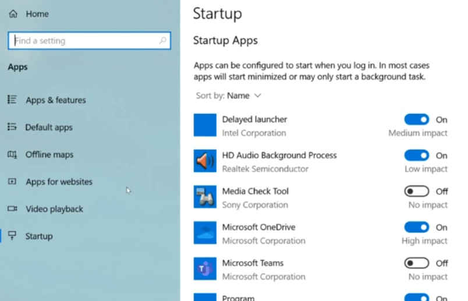This screenshot has width=468, height=301.
Task: Click HD Audio Background Process text
Action: (x=279, y=155)
